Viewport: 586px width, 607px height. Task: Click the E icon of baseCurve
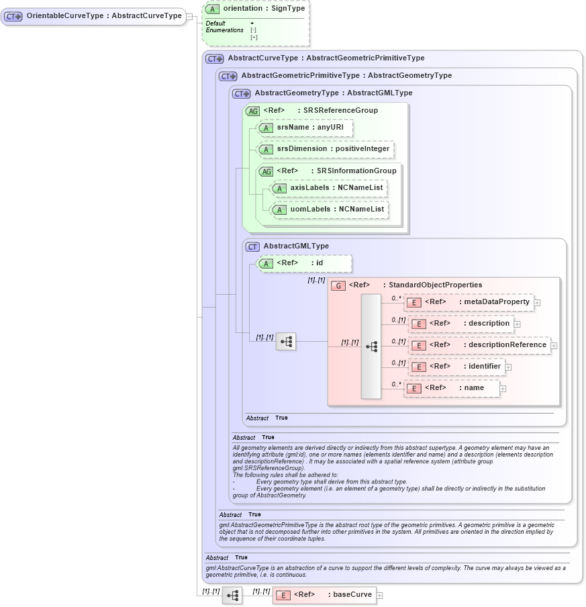click(x=283, y=596)
